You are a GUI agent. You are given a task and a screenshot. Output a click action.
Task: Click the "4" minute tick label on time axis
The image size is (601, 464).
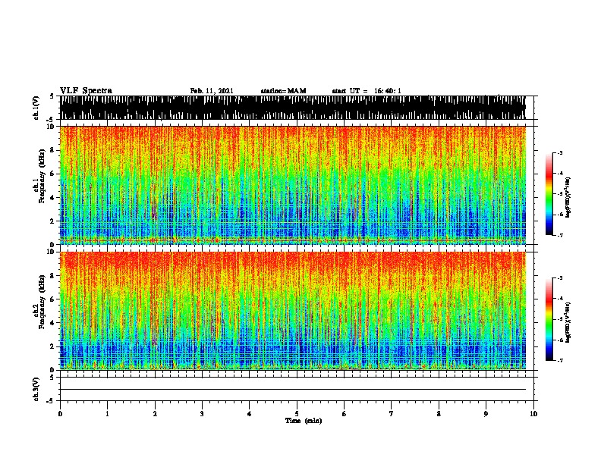click(250, 414)
